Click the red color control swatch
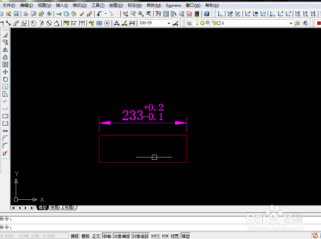This screenshot has width=321, height=239. (x=319, y=23)
